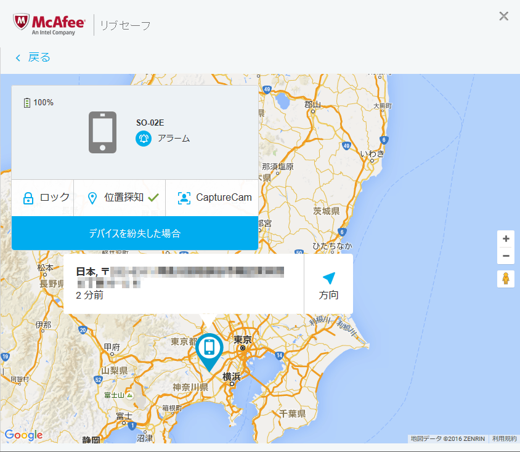Screen dimensions: 520x452
Task: Click the デバイスを紛失した場合 button
Action: (135, 233)
